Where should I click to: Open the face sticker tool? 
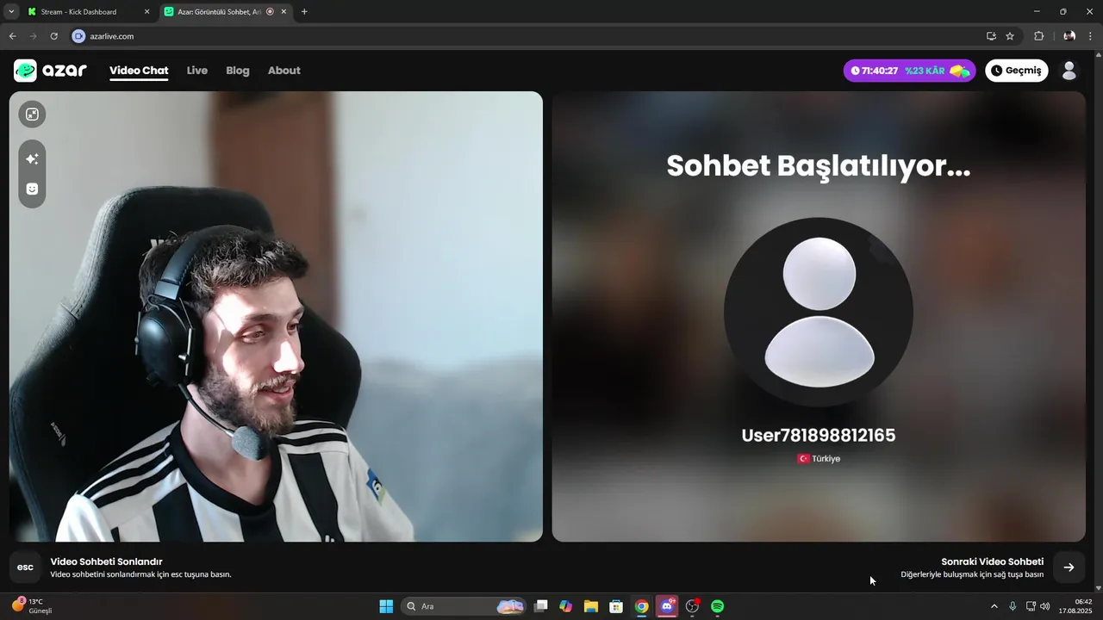coord(32,189)
